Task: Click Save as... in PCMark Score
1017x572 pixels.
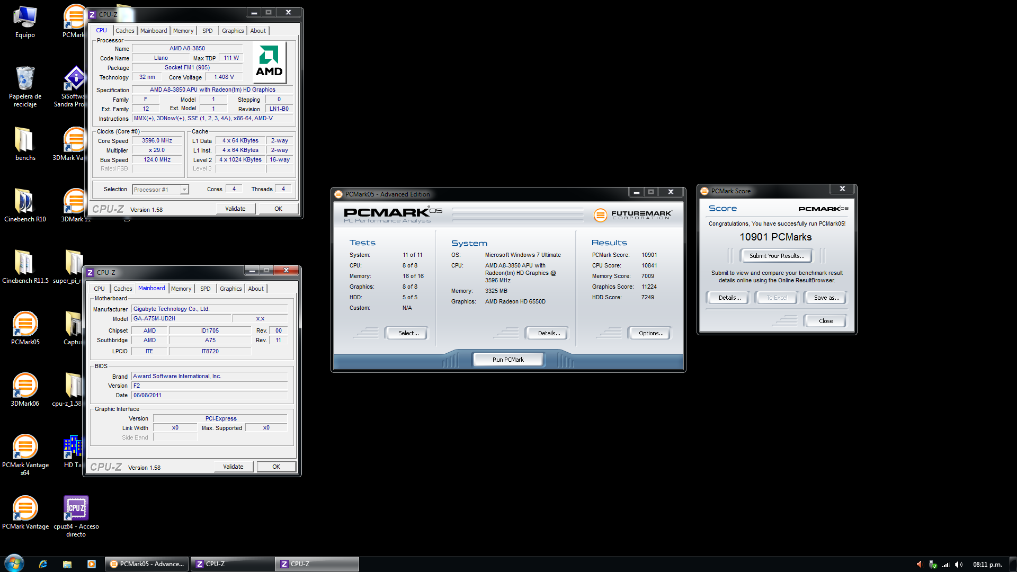Action: click(x=826, y=298)
